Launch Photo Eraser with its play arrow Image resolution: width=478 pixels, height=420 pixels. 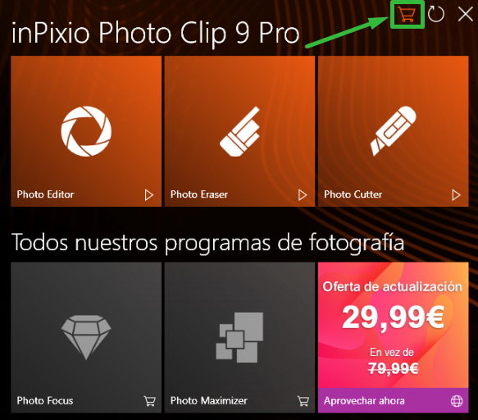pyautogui.click(x=303, y=195)
